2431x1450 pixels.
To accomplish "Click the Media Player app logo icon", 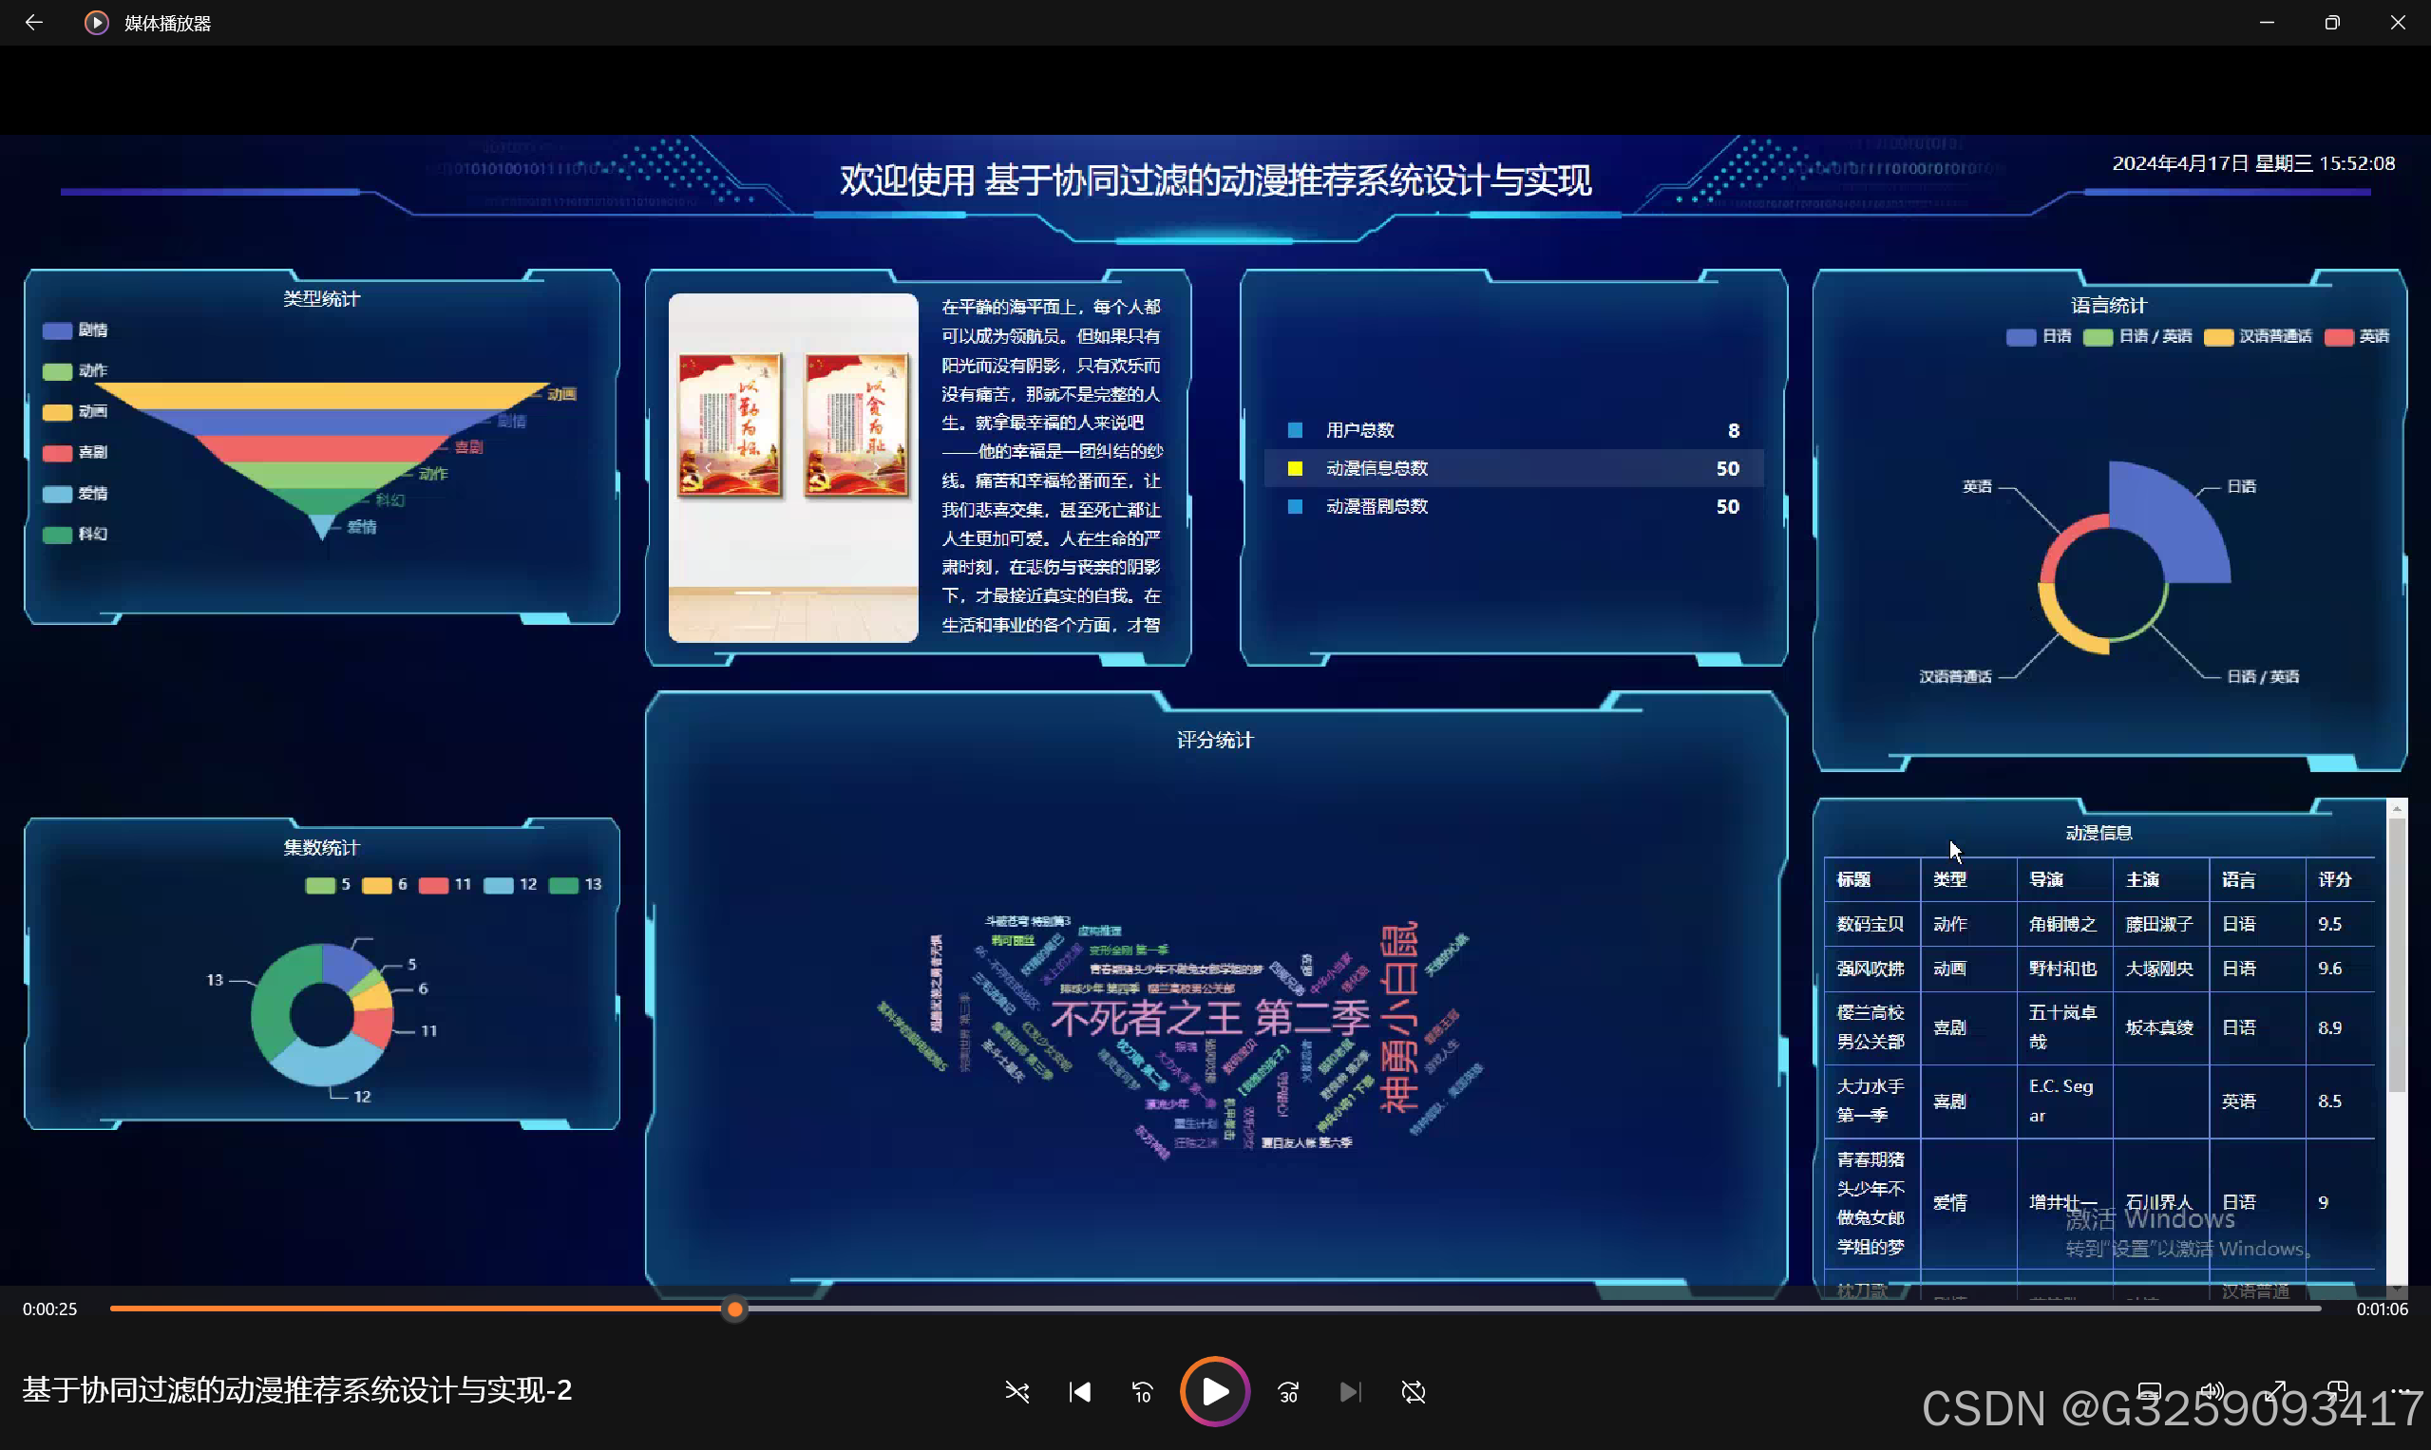I will coord(96,23).
